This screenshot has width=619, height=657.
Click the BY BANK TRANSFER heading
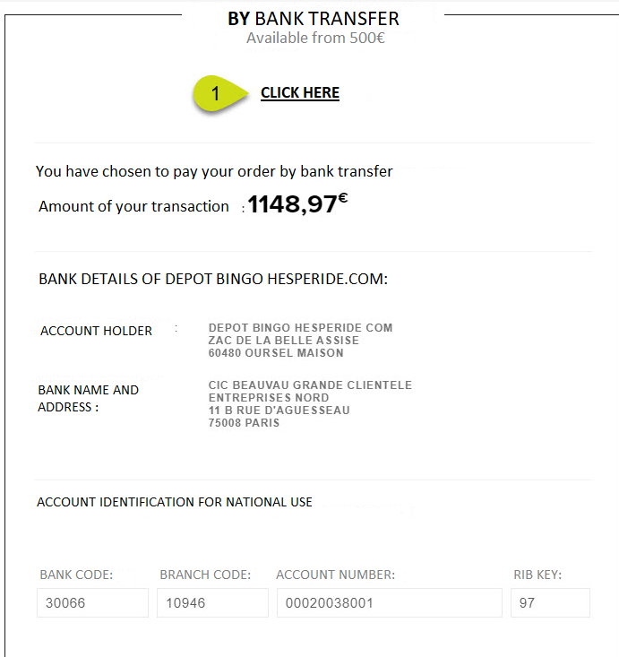(x=314, y=19)
